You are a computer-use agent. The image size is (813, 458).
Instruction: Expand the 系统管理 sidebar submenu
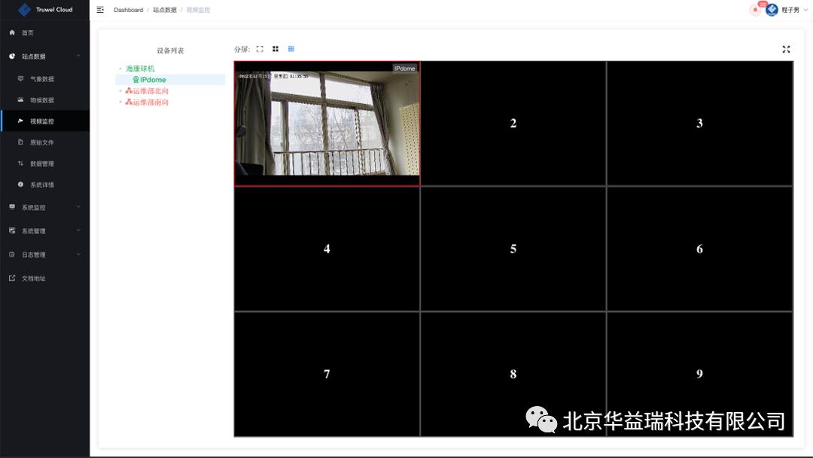click(44, 231)
